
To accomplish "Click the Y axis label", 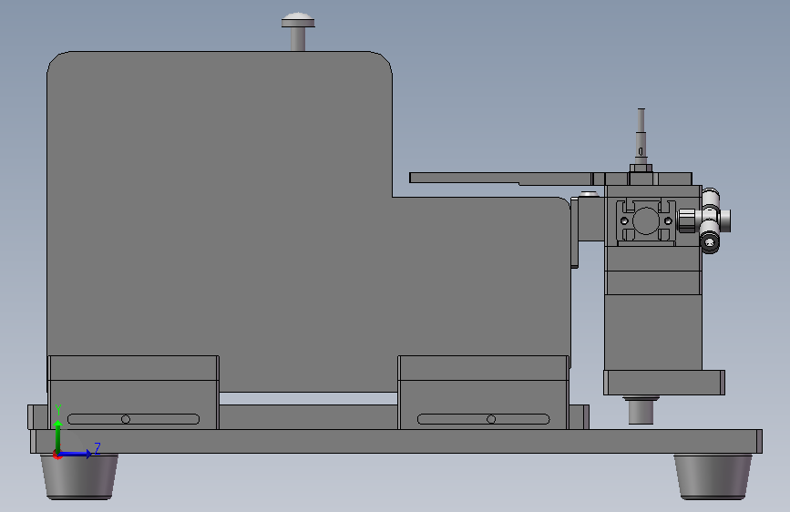I will tap(58, 410).
